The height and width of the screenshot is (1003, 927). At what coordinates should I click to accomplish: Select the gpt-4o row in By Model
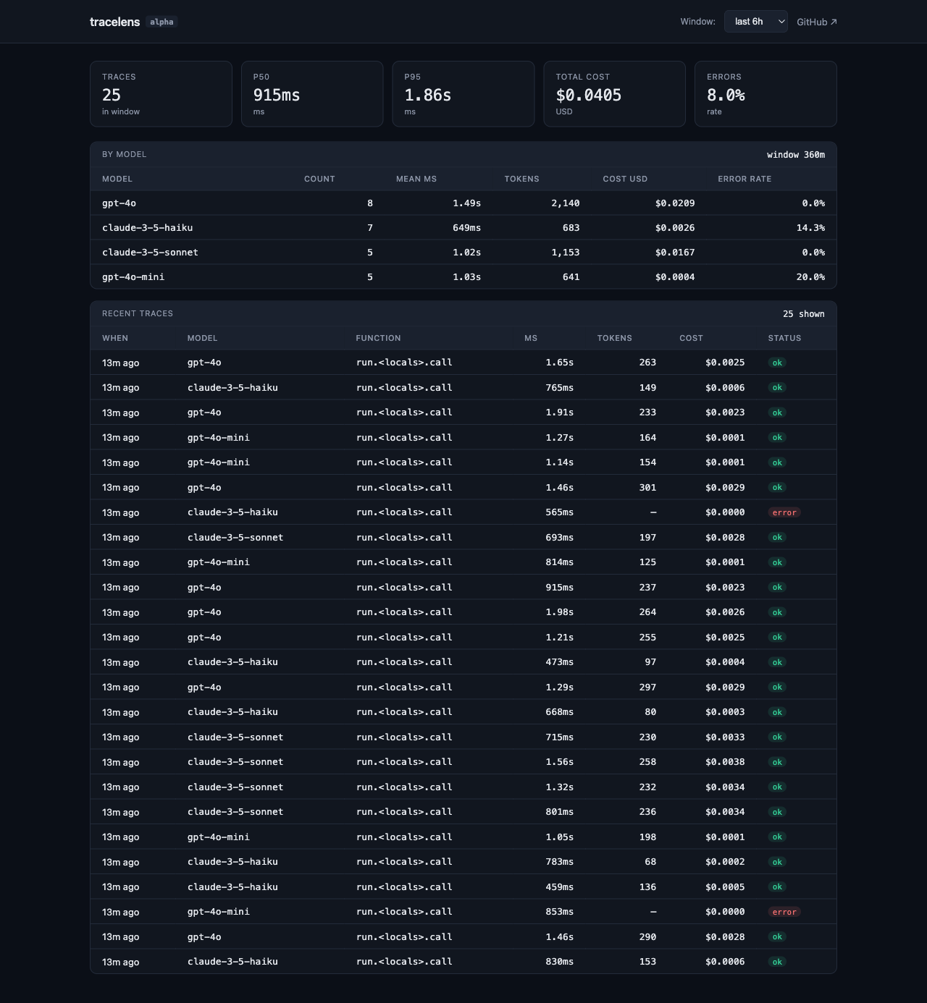[463, 203]
